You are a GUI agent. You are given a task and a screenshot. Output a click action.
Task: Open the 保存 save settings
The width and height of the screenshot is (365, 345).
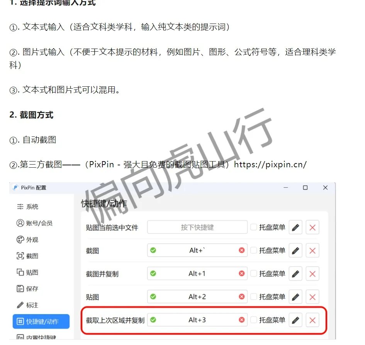point(29,288)
